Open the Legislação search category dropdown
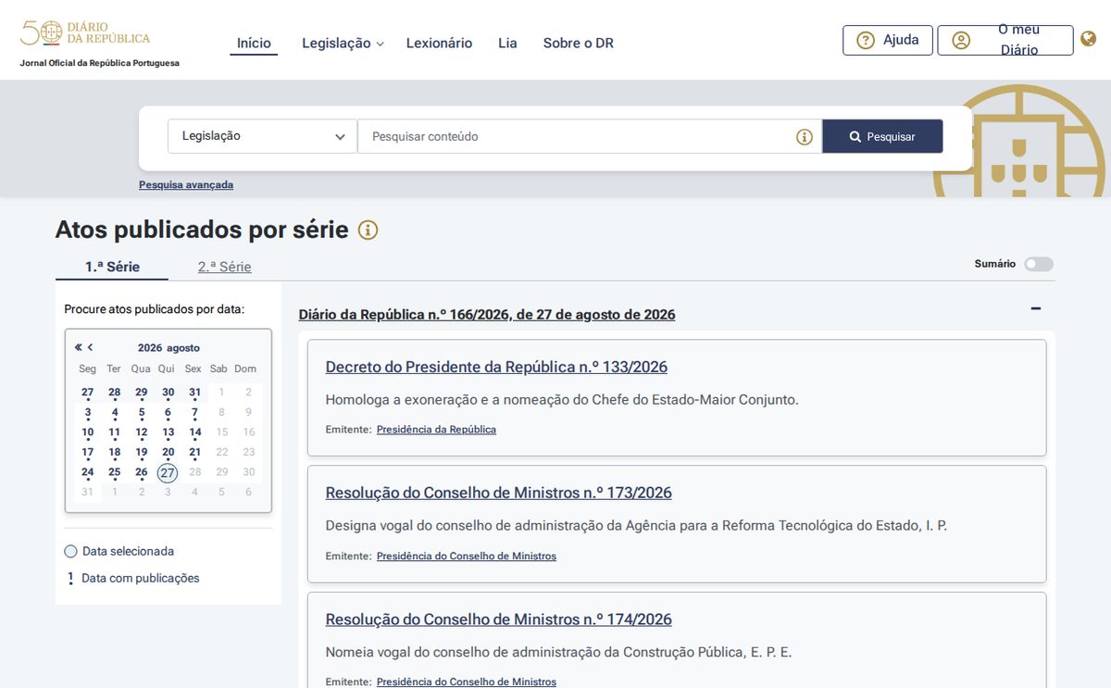The height and width of the screenshot is (688, 1111). click(x=262, y=136)
